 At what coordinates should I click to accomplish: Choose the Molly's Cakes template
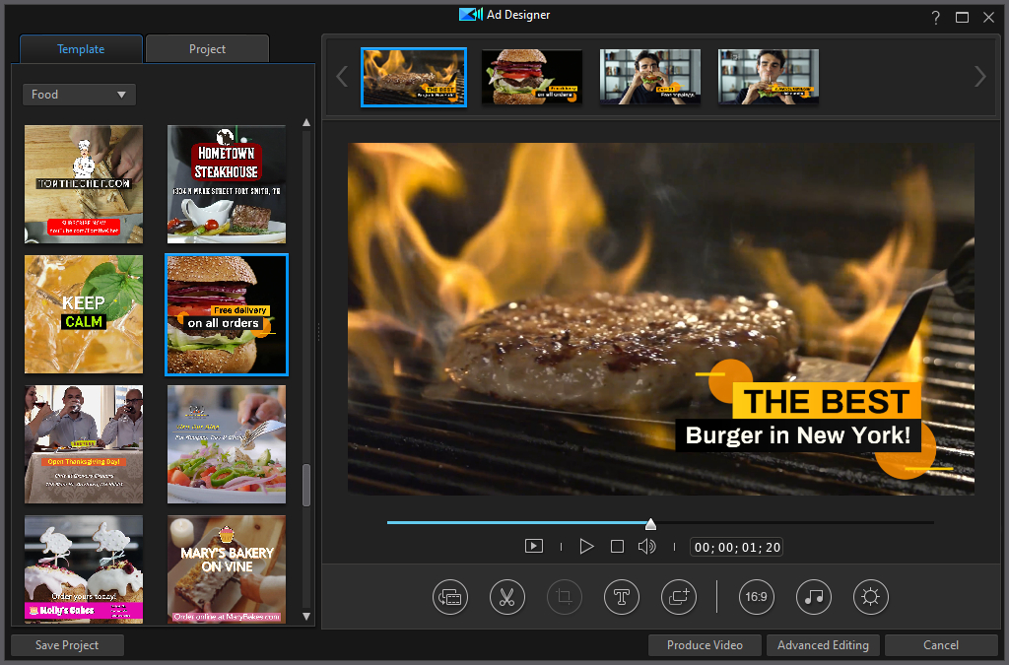(84, 569)
